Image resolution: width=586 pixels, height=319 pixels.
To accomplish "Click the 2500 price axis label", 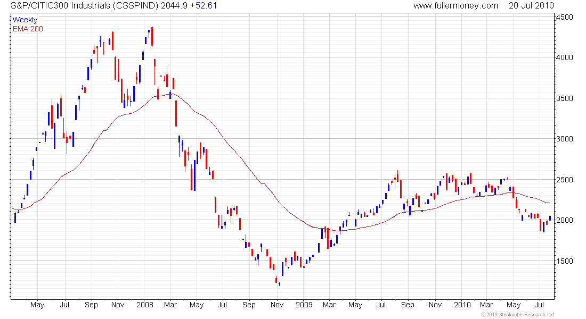I will (564, 180).
